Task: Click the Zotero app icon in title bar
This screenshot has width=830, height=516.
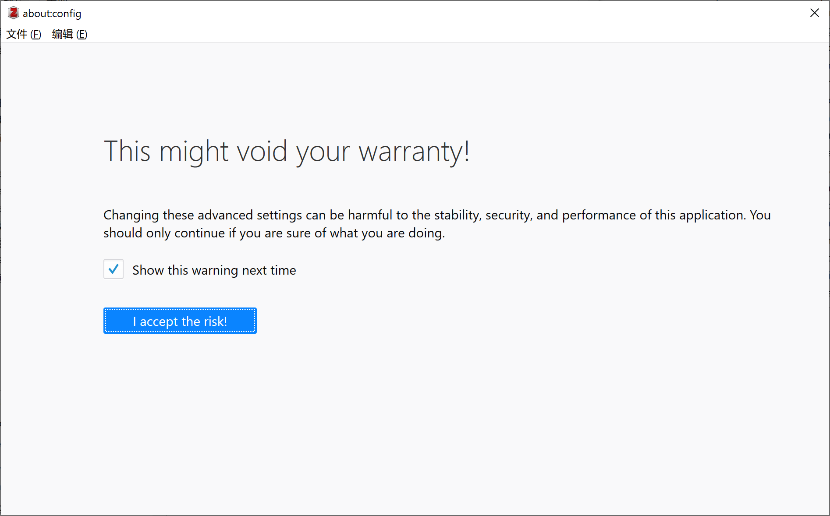Action: (x=13, y=13)
